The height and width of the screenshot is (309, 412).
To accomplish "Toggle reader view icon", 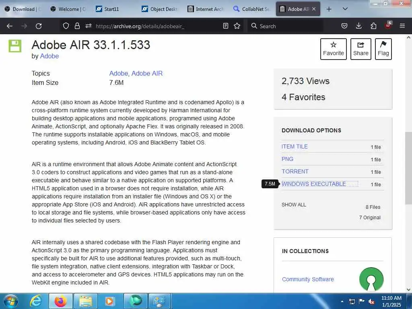I will (x=225, y=26).
